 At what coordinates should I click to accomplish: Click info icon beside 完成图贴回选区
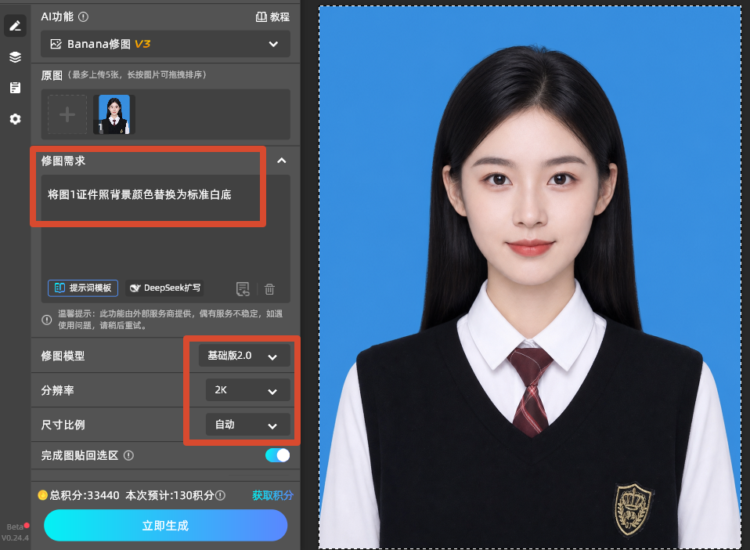[x=128, y=455]
